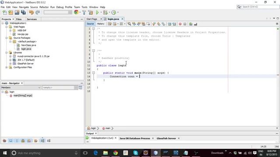This screenshot has height=157, width=280.
Task: Click the Debug Project toolbar icon
Action: (x=105, y=13)
